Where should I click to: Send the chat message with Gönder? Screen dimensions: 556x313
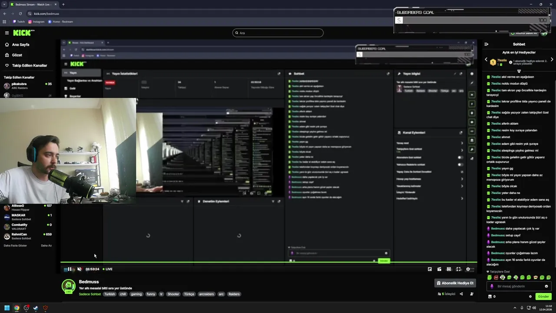coord(543,296)
